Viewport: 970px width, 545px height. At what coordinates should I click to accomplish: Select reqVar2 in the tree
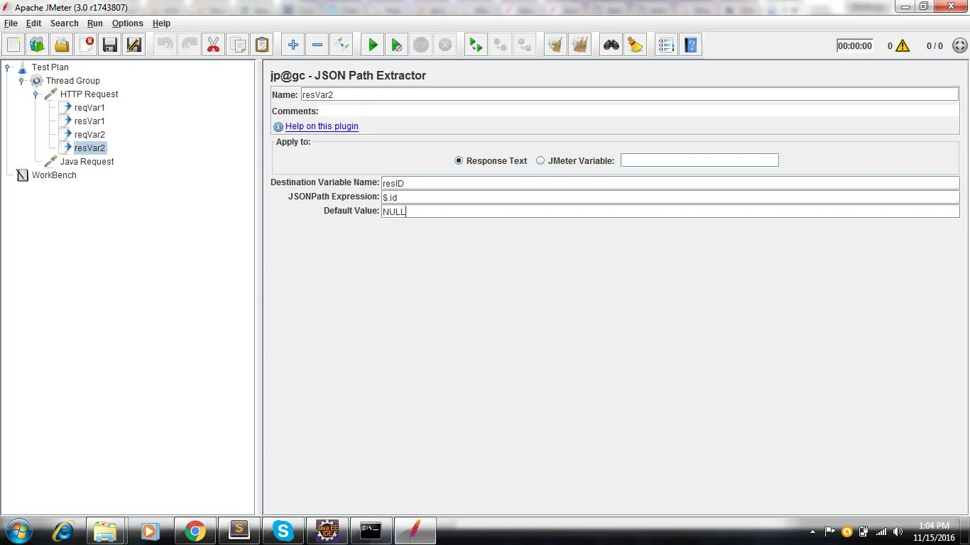tap(89, 135)
